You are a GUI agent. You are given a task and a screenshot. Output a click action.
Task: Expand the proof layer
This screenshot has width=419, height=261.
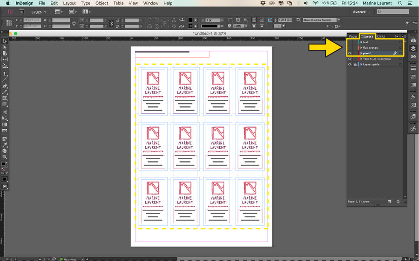[x=361, y=53]
